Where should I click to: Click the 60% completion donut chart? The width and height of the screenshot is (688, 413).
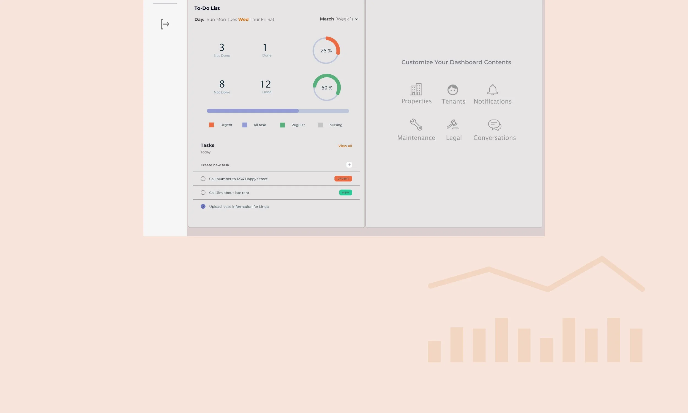(326, 87)
